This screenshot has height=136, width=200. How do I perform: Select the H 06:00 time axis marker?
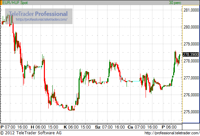pos(38,127)
